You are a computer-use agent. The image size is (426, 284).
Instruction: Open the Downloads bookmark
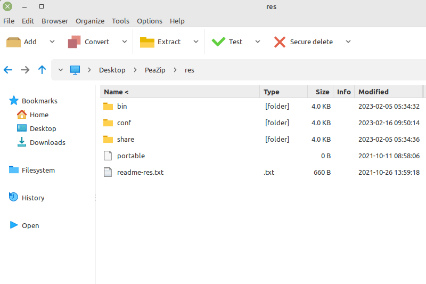47,142
